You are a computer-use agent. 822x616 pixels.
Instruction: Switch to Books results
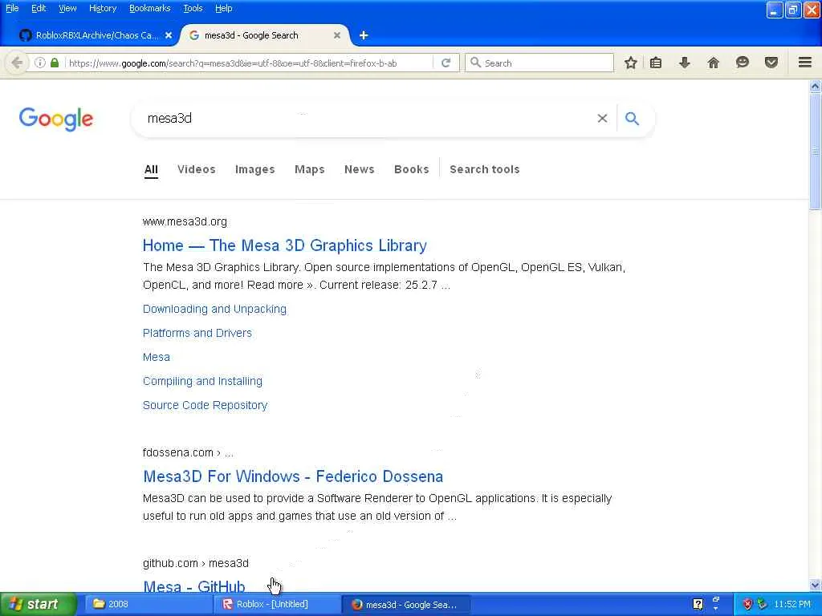[x=412, y=169]
